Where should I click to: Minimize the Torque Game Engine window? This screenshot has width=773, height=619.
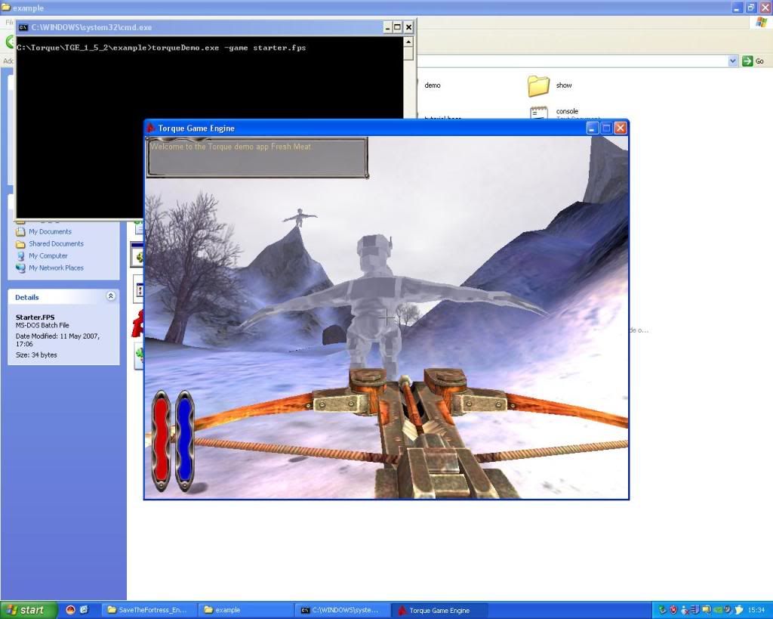[x=593, y=128]
